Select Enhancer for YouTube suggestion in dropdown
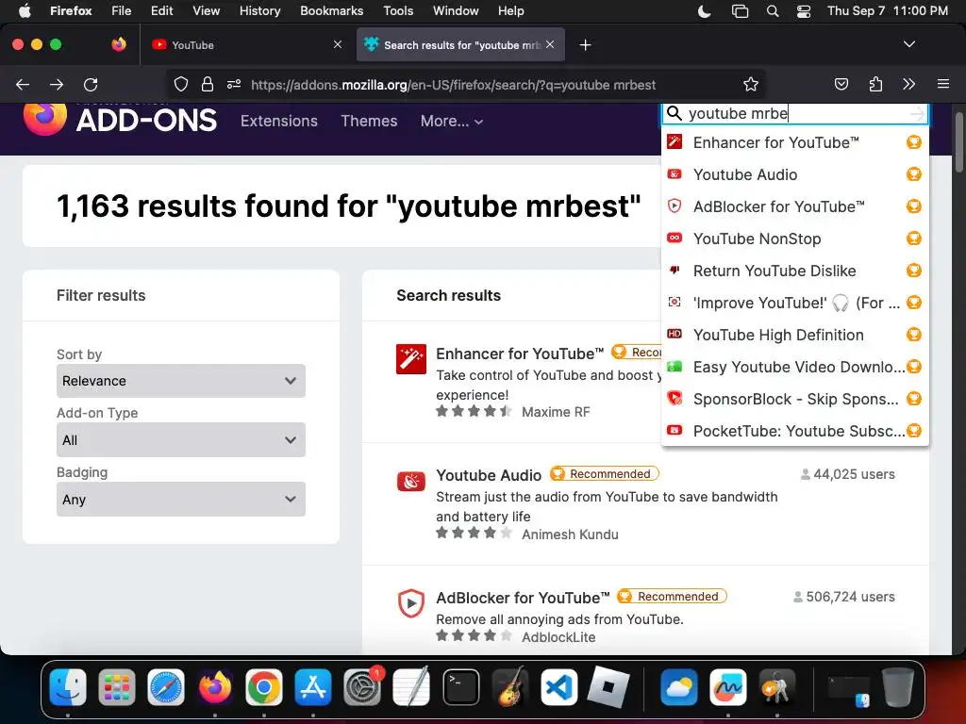This screenshot has height=724, width=966. 794,143
